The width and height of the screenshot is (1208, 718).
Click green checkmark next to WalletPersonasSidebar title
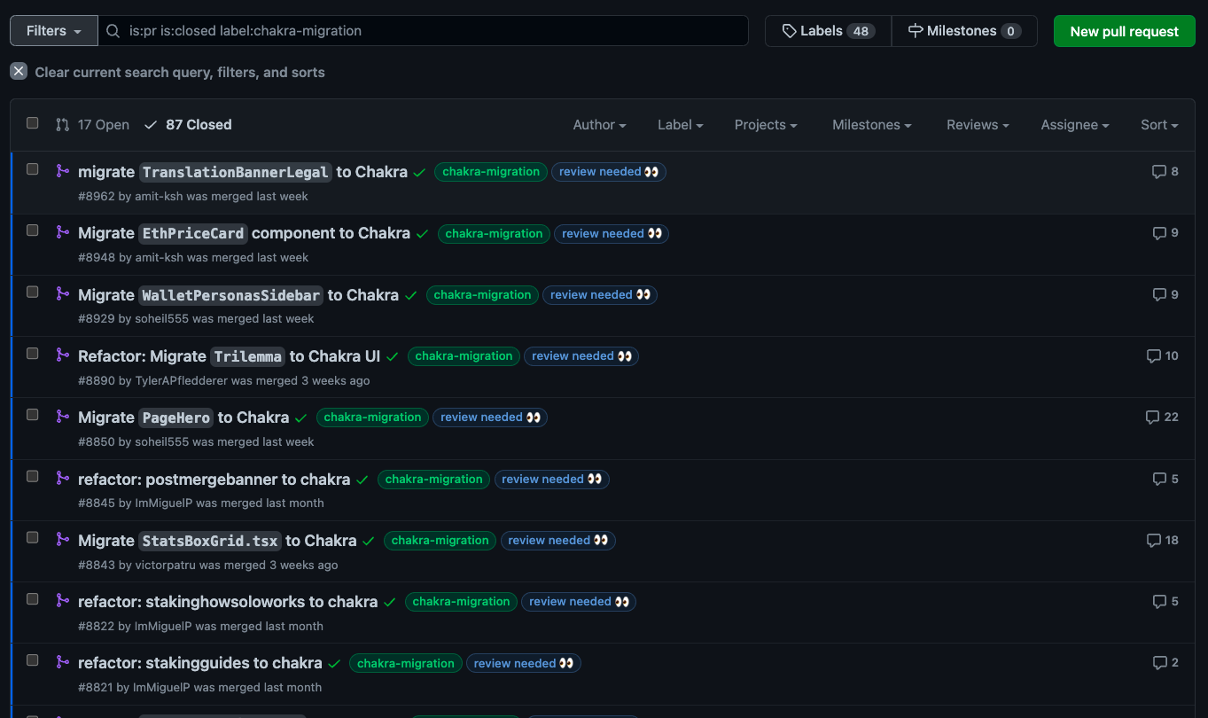tap(411, 295)
